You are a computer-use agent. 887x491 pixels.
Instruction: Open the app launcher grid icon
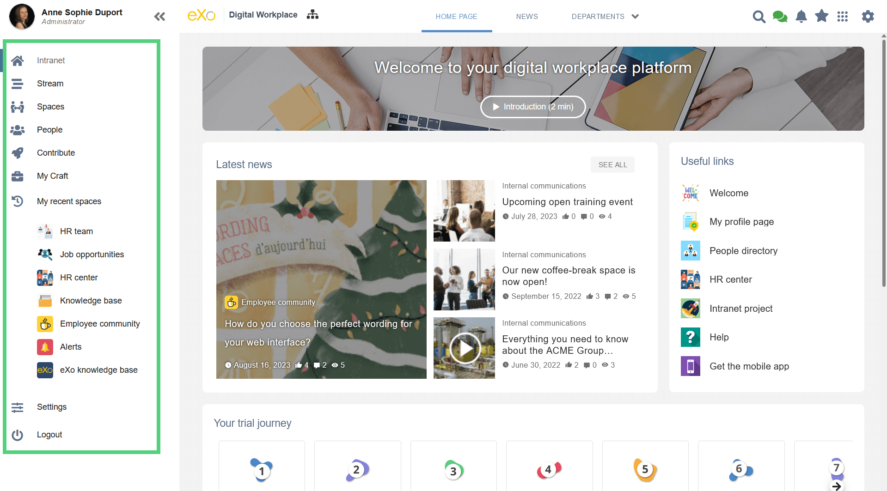click(x=843, y=17)
